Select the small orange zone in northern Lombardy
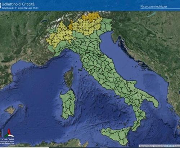 click(x=71, y=25)
